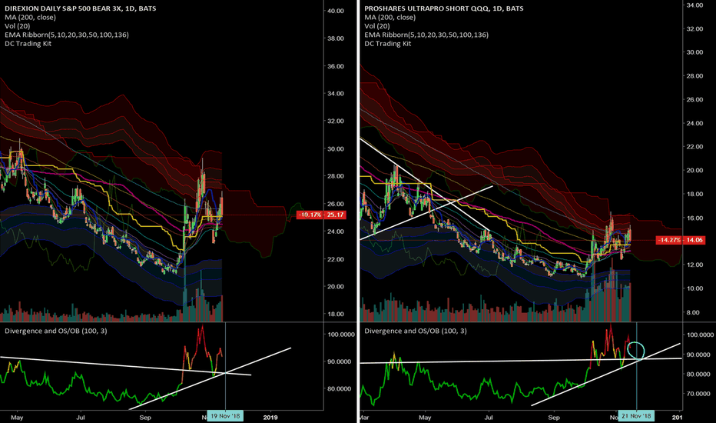716x423 pixels.
Task: Click the 30.00 label on left price axis
Action: (x=336, y=149)
